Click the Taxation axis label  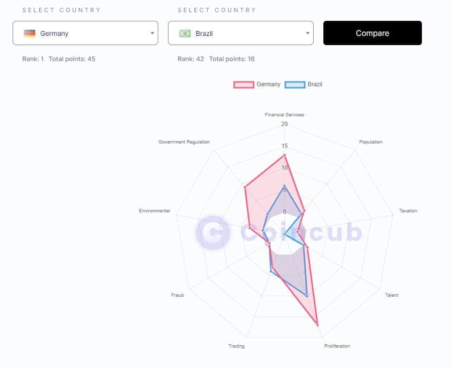408,211
